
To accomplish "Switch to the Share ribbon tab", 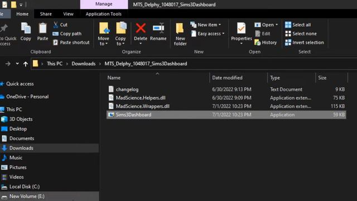I will click(x=46, y=14).
